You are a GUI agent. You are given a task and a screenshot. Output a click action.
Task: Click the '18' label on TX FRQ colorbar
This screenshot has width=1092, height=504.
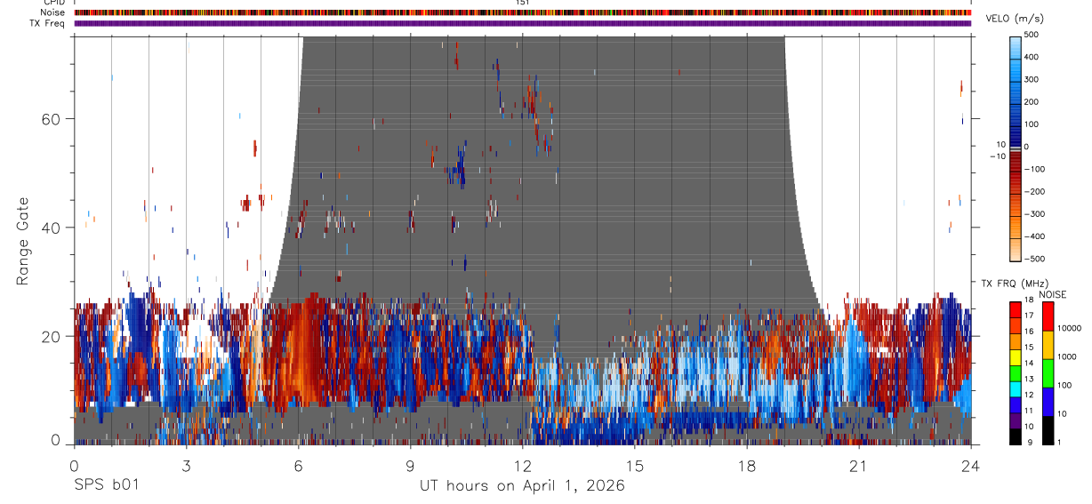(1029, 300)
